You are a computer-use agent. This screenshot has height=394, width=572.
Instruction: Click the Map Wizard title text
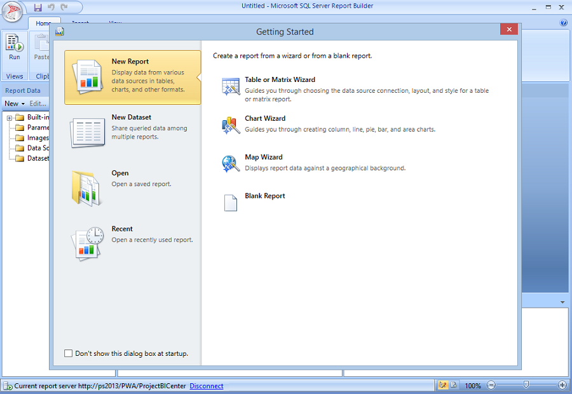click(263, 157)
